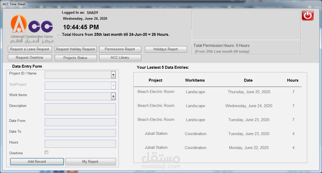This screenshot has width=322, height=173.
Task: Open the ACC Library
Action: 120,58
